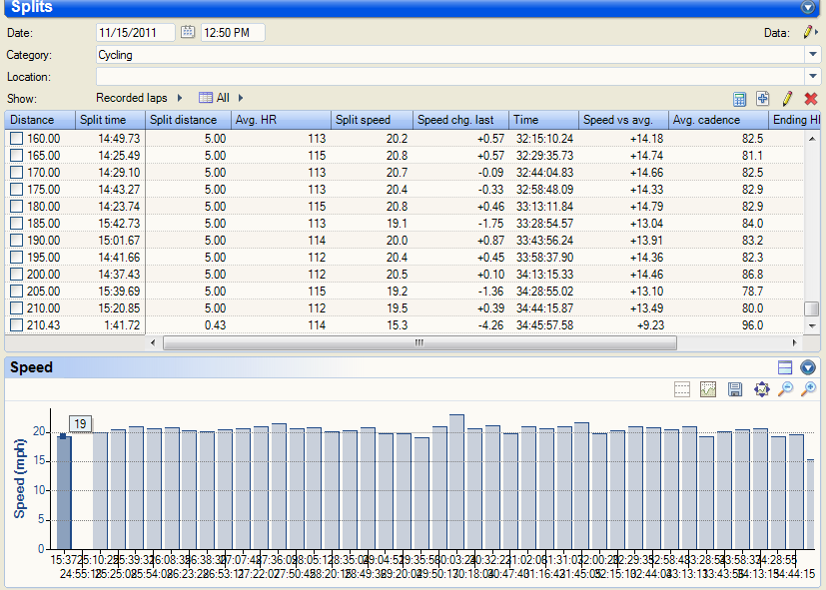Click the time field 12:50 PM
This screenshot has width=826, height=590.
click(233, 32)
